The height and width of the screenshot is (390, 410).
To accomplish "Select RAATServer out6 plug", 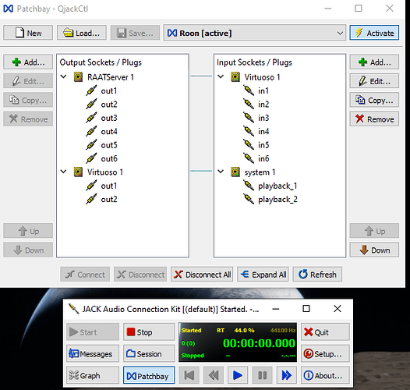I will (x=109, y=158).
